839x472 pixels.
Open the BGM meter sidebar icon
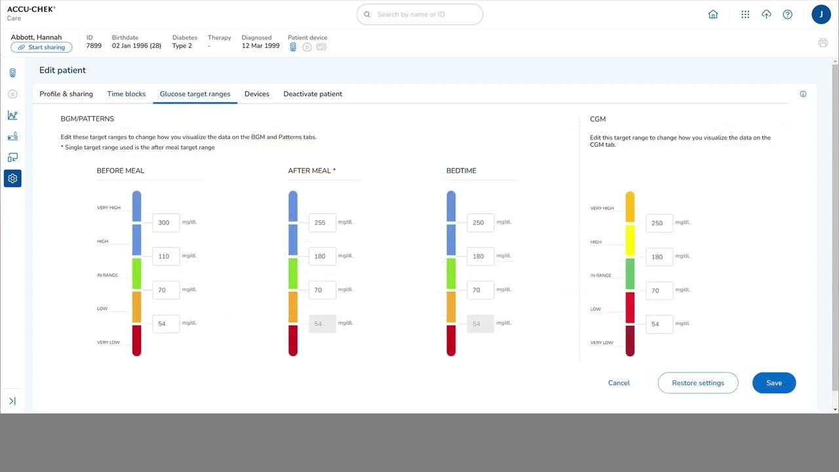(x=12, y=73)
